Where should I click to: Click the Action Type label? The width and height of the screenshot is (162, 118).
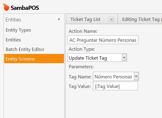pyautogui.click(x=82, y=49)
